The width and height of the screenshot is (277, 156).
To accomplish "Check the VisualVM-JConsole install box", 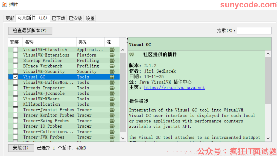I will pos(15,93).
